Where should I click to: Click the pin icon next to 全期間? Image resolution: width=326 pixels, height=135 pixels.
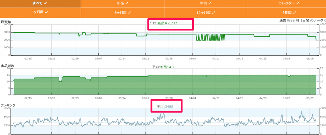point(294,13)
